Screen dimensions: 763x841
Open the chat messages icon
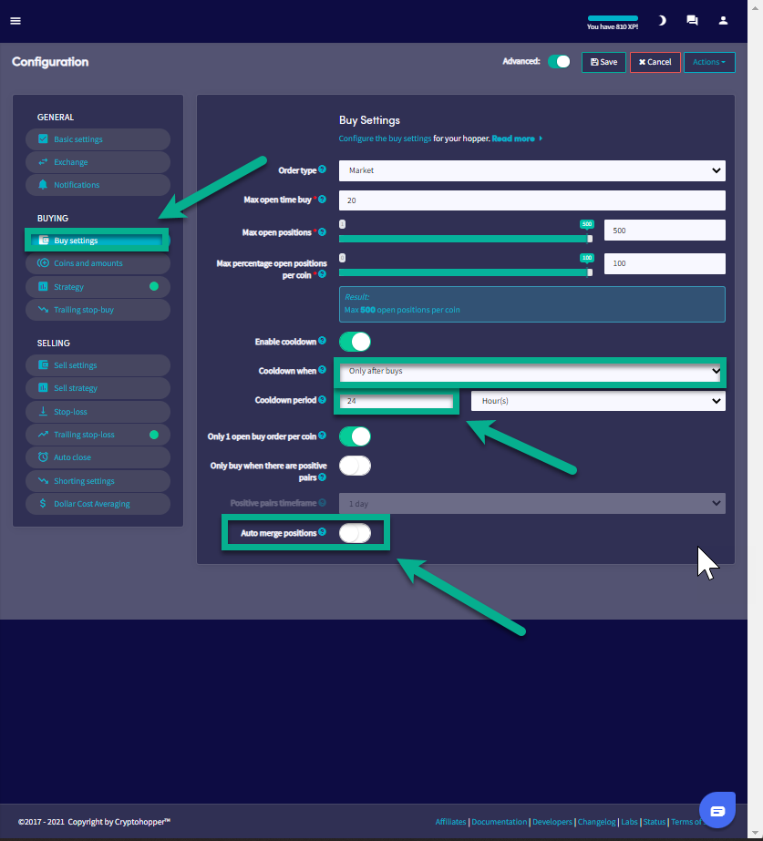pos(692,20)
